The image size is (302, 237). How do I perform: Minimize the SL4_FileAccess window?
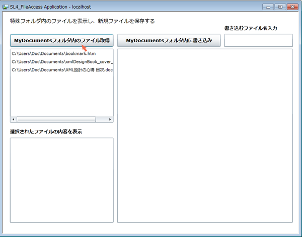268,7
